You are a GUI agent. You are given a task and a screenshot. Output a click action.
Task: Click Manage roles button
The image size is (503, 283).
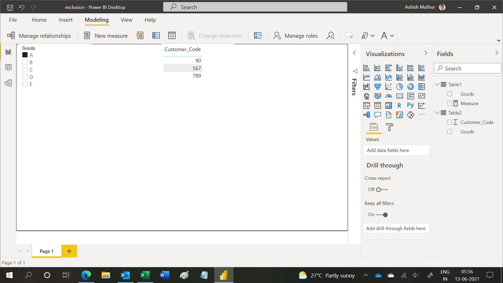coord(296,36)
